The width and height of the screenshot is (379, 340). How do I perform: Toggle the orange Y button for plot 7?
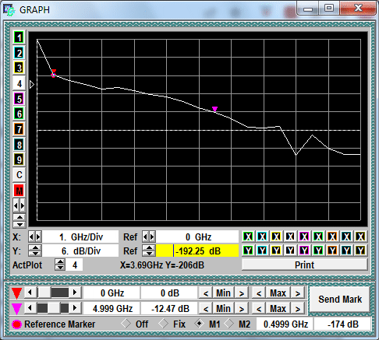[332, 251]
